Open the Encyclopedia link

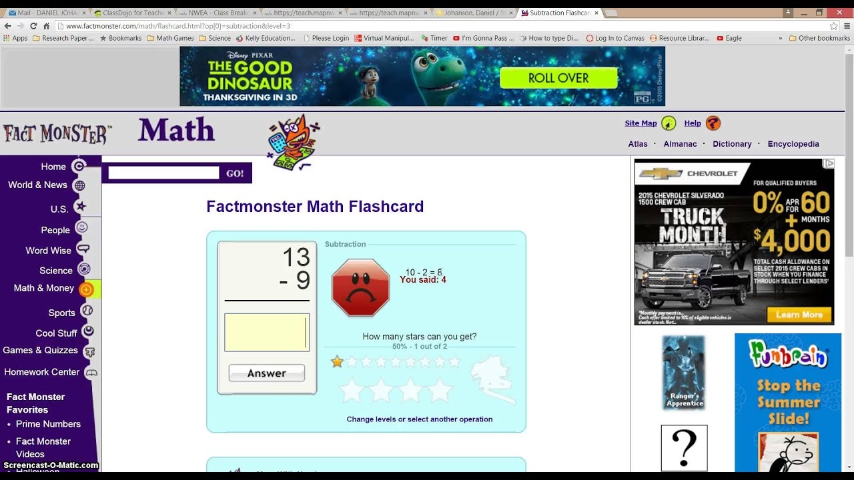click(x=793, y=144)
